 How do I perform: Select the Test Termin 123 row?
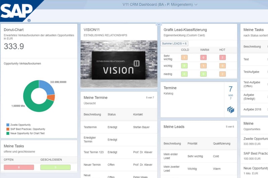pos(119,152)
